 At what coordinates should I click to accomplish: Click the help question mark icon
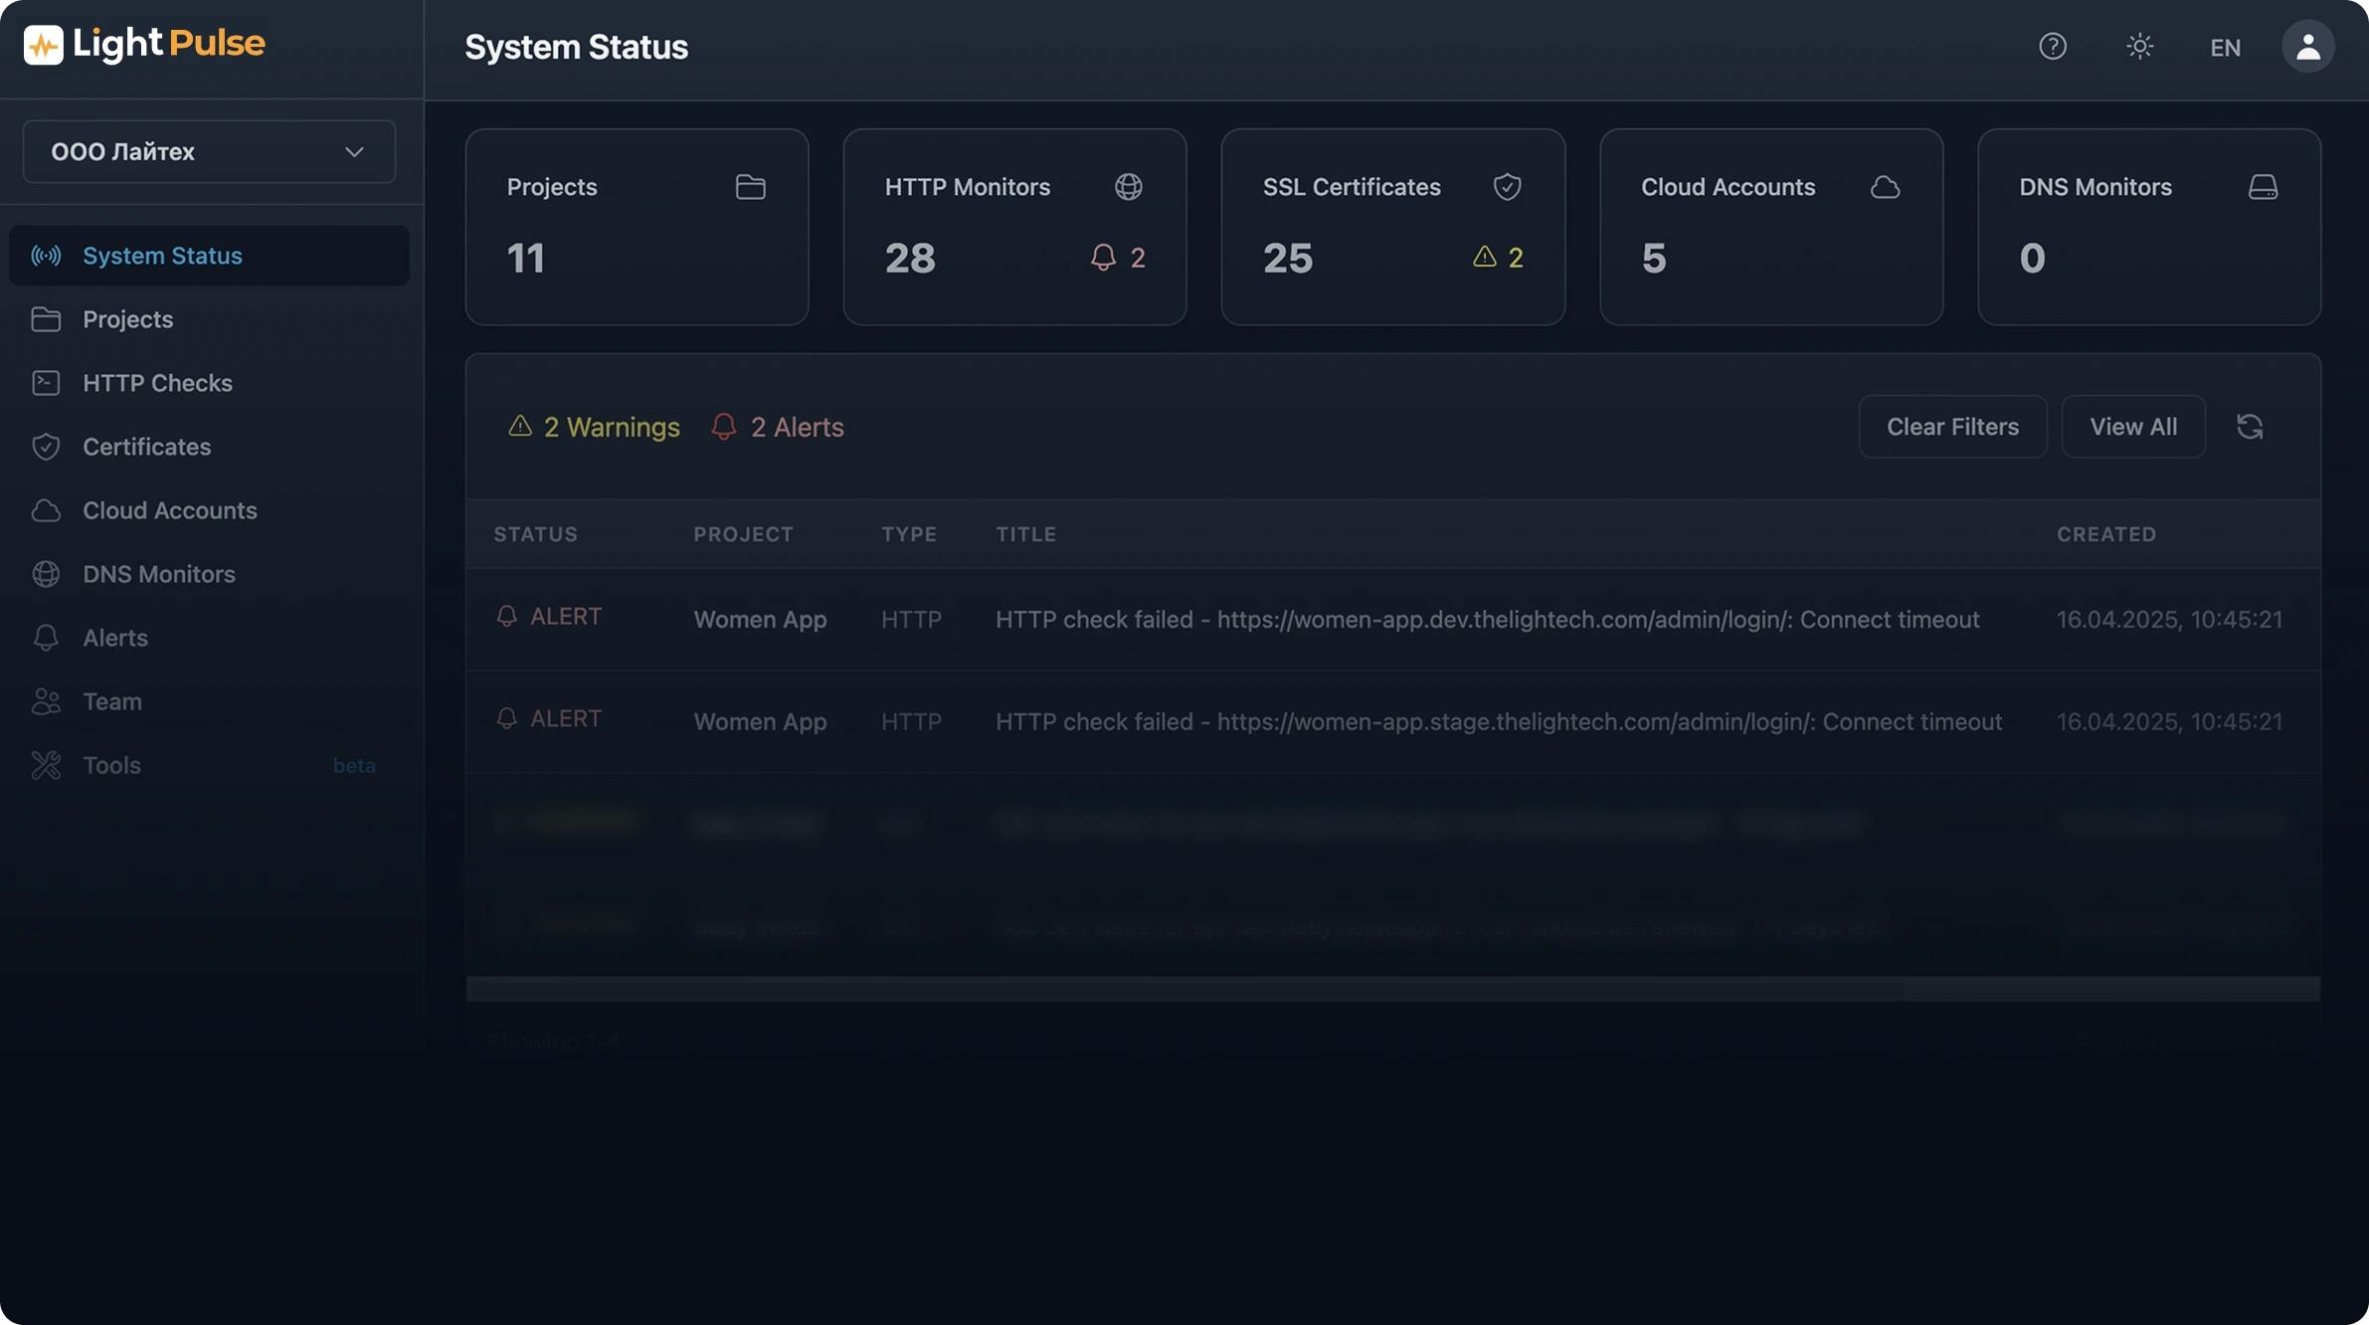click(x=2052, y=47)
